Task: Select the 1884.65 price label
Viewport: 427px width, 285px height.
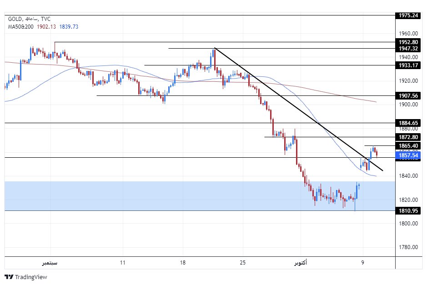Action: (x=408, y=123)
